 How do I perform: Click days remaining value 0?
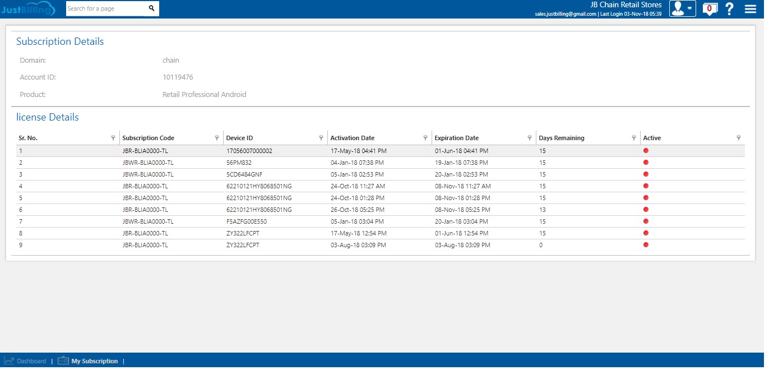[x=541, y=245]
